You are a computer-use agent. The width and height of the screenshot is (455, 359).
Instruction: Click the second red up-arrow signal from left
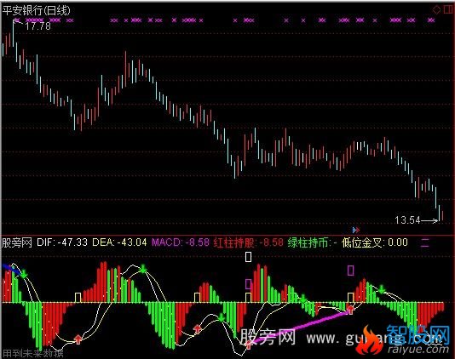198,329
